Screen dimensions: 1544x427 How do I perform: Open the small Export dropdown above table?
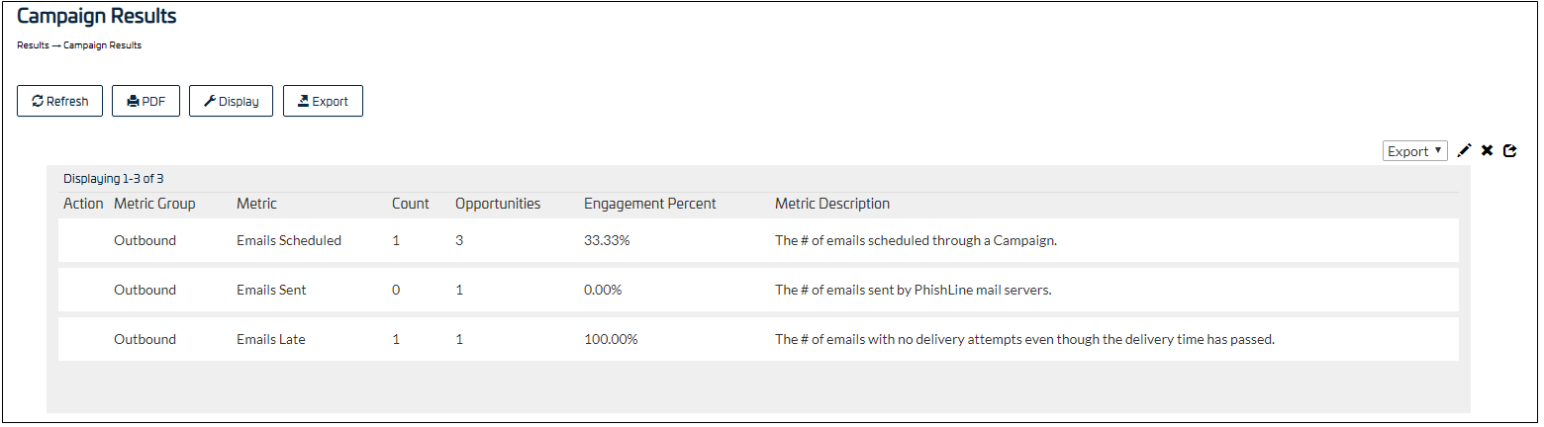[x=1415, y=151]
